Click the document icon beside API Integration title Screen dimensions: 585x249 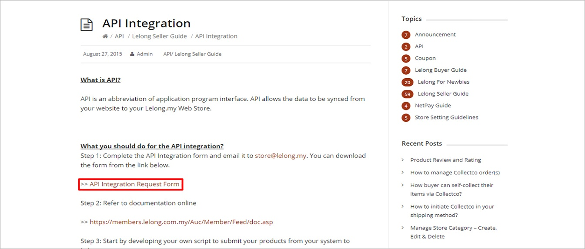point(87,24)
